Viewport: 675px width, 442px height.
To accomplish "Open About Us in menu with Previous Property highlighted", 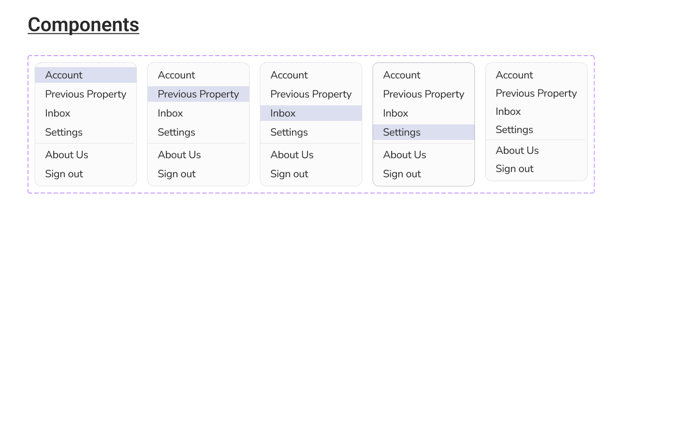I will tap(179, 155).
